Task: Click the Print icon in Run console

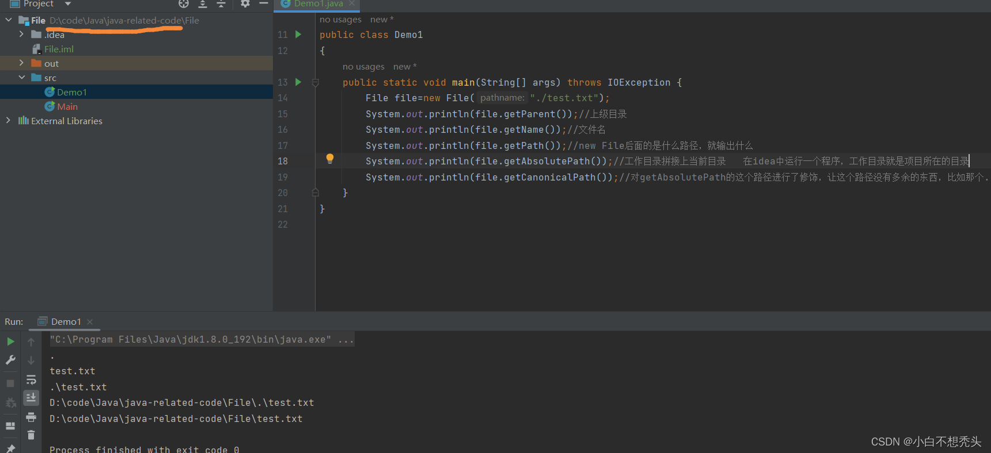Action: coord(31,417)
